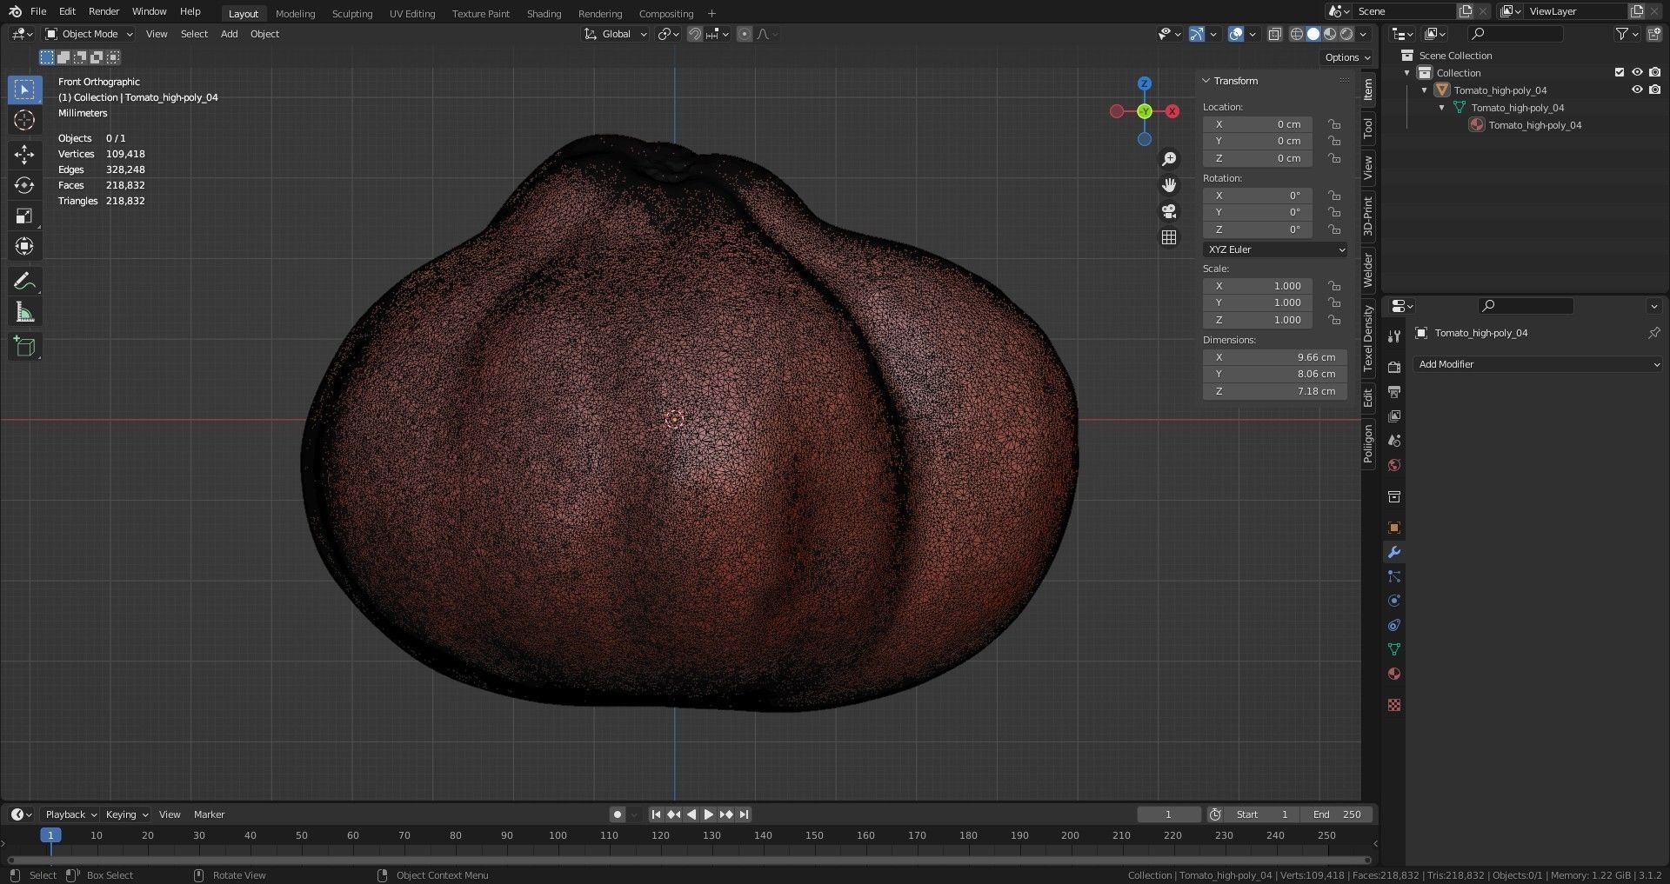
Task: Open the Texture properties tab (checkerboard)
Action: point(1394,705)
